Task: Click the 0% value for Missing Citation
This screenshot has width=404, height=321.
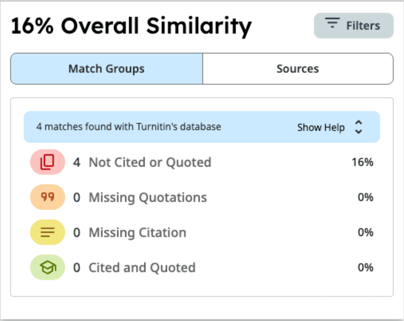Action: click(x=365, y=233)
